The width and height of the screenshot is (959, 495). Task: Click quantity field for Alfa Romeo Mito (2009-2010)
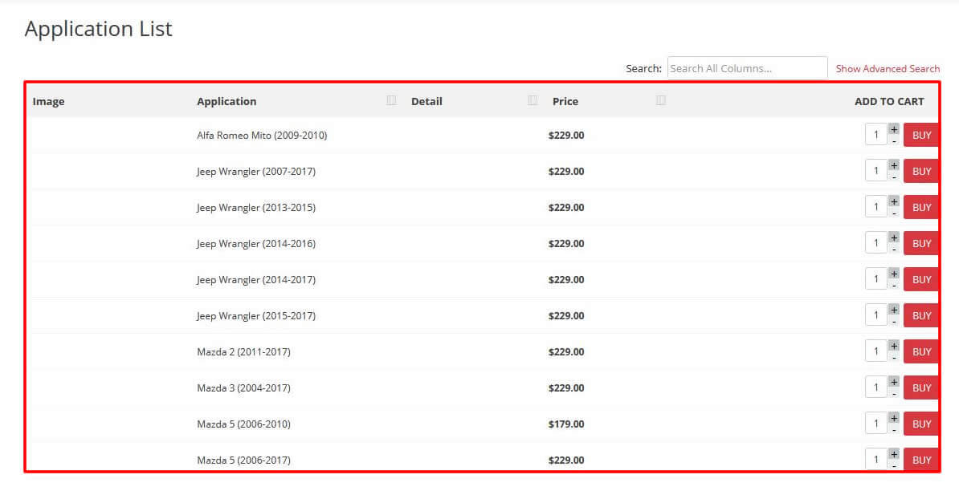(875, 135)
